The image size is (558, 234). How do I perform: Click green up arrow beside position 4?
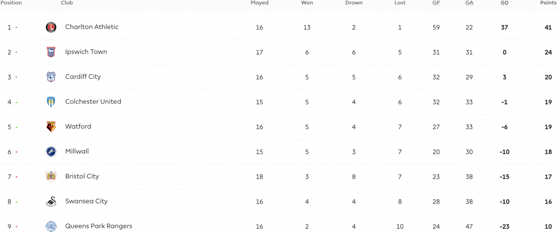(x=17, y=102)
